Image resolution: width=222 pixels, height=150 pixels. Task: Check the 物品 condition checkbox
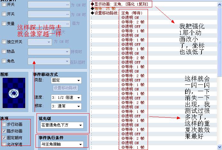tap(4, 51)
